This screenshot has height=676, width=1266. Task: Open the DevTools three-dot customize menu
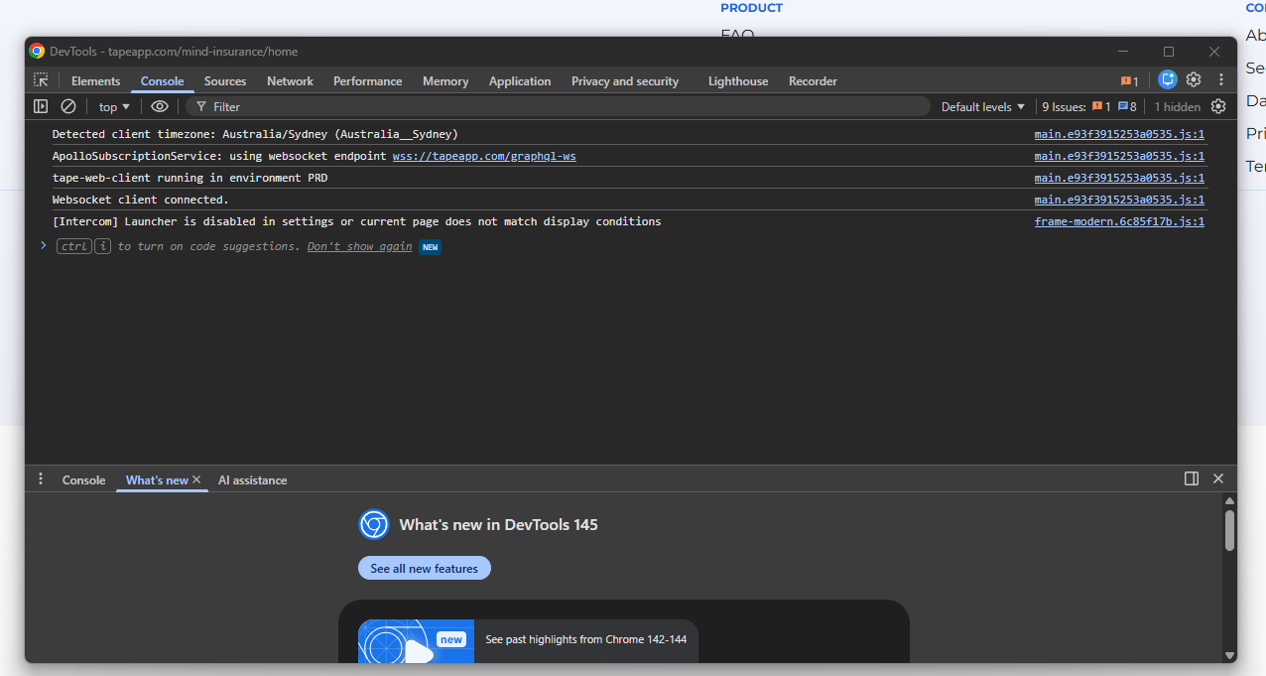(1221, 80)
